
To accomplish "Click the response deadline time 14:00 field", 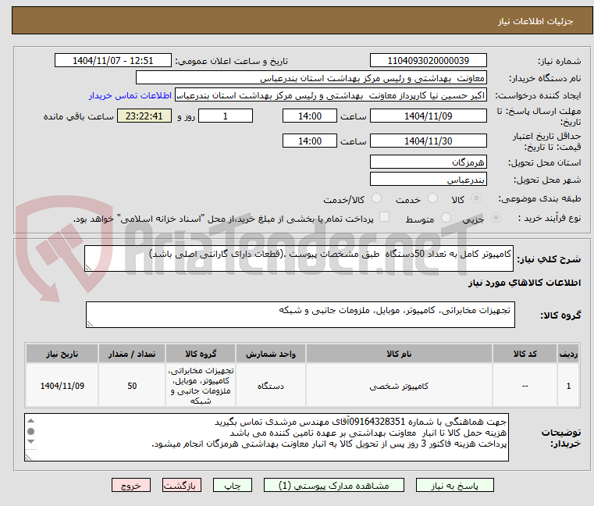I will coord(310,116).
